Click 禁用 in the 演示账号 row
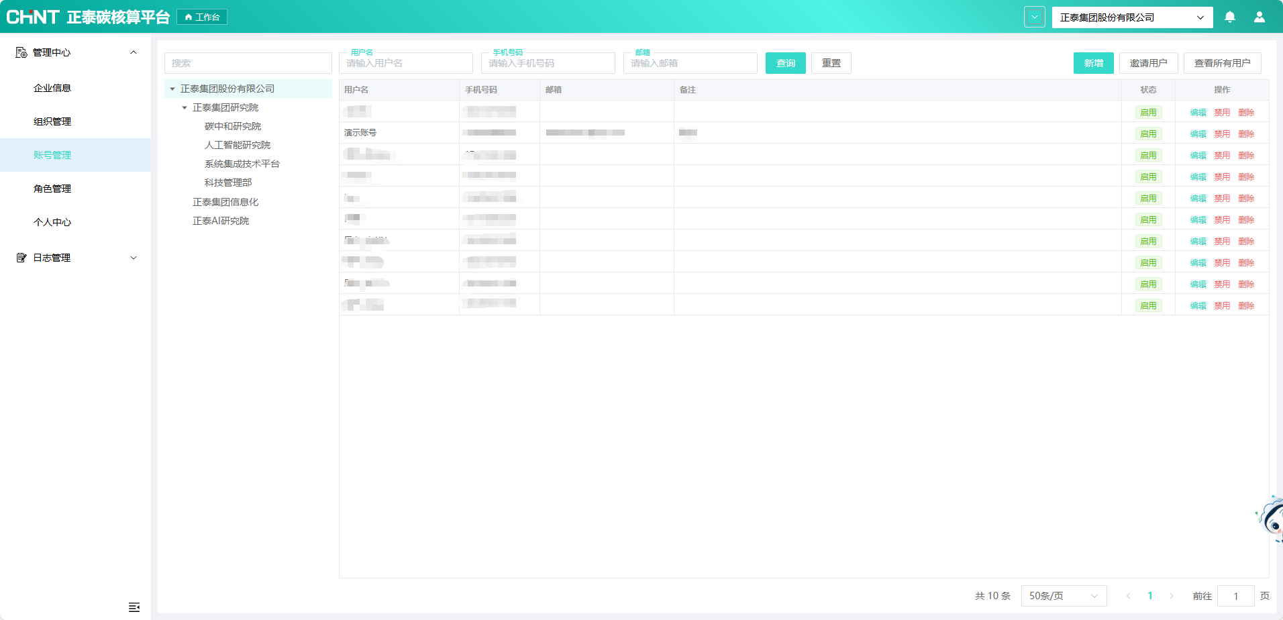 [1223, 134]
